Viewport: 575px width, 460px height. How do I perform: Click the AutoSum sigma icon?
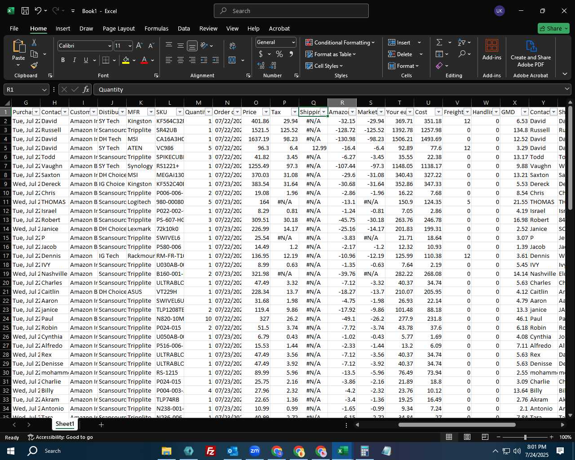[x=439, y=42]
